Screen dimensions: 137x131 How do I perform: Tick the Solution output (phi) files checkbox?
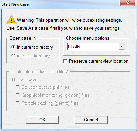click(18, 87)
